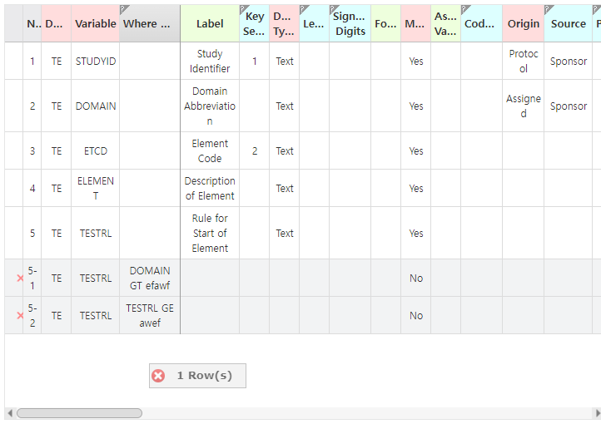Viewport: 601px width, 424px height.
Task: Click the Data Type column header
Action: (284, 24)
